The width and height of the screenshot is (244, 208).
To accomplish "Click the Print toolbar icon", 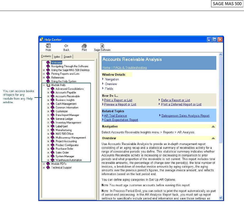I will pyautogui.click(x=84, y=46).
